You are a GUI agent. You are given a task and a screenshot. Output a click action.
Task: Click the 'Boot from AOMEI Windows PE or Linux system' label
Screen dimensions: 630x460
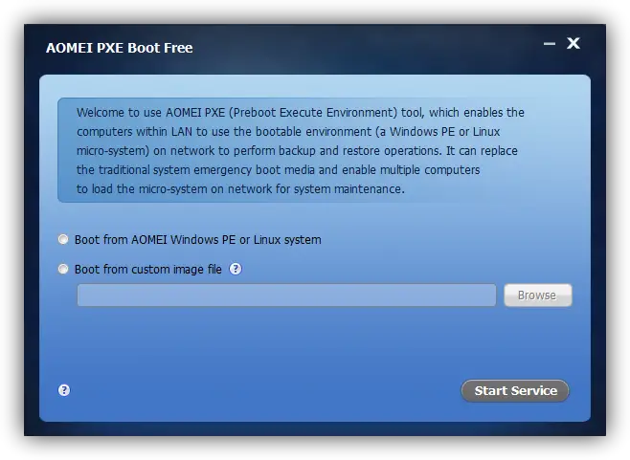coord(197,240)
